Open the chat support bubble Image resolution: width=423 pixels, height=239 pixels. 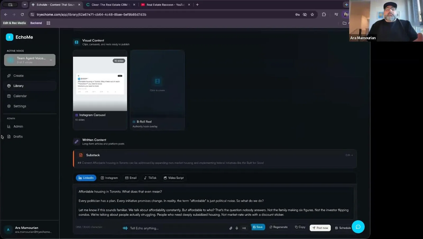(358, 227)
